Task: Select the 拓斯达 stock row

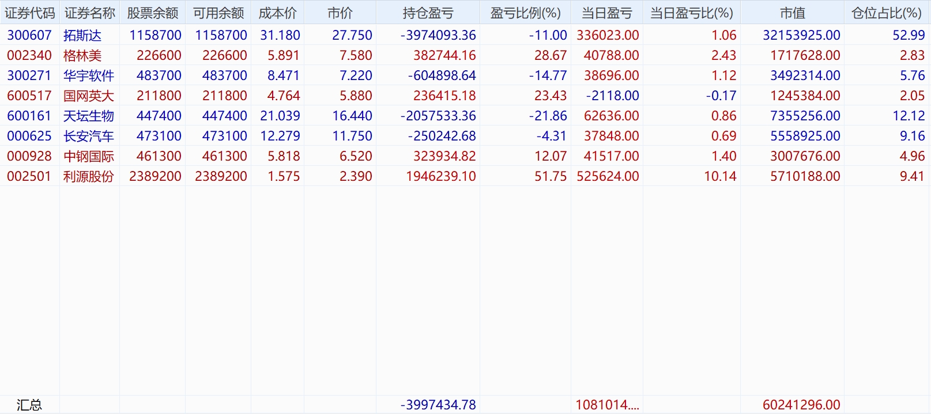Action: [x=82, y=35]
